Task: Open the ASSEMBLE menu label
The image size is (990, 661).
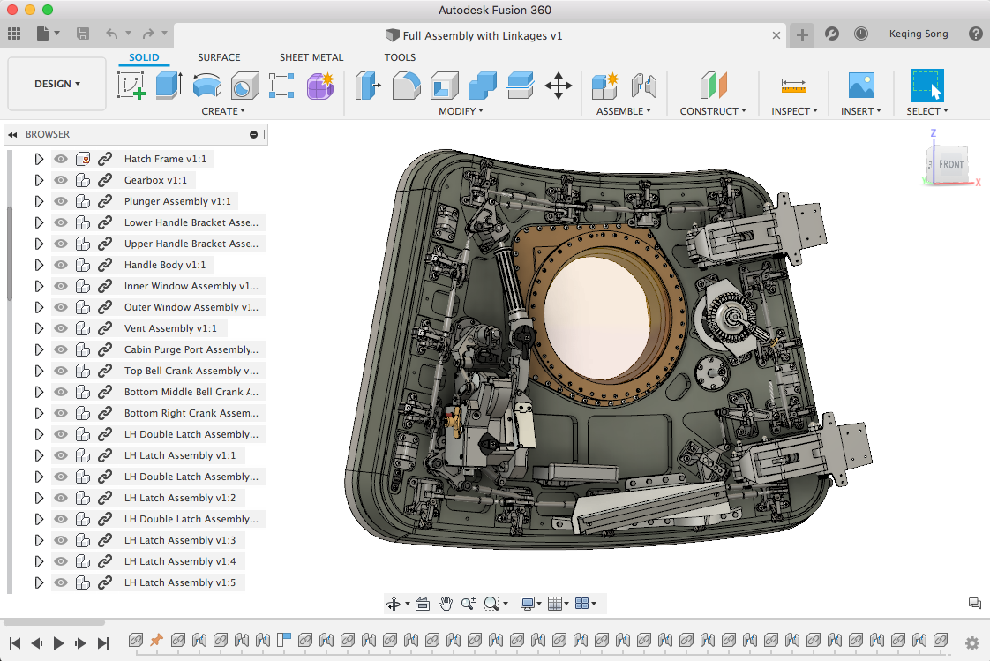Action: coord(623,111)
